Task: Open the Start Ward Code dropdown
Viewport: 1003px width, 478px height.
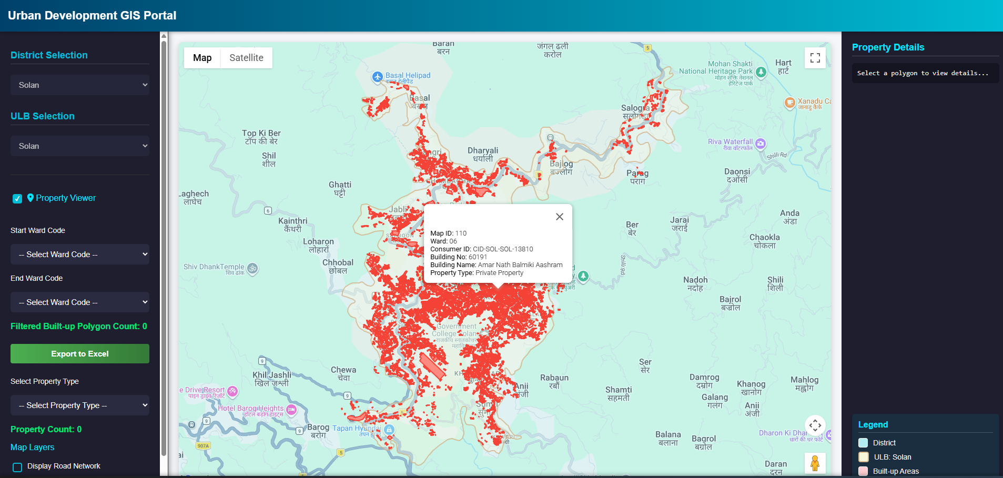Action: point(79,254)
